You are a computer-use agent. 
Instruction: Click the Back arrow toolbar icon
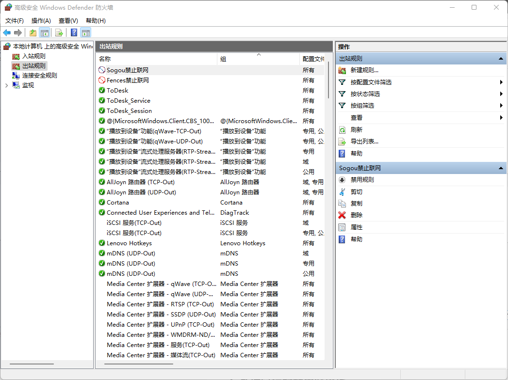[7, 32]
